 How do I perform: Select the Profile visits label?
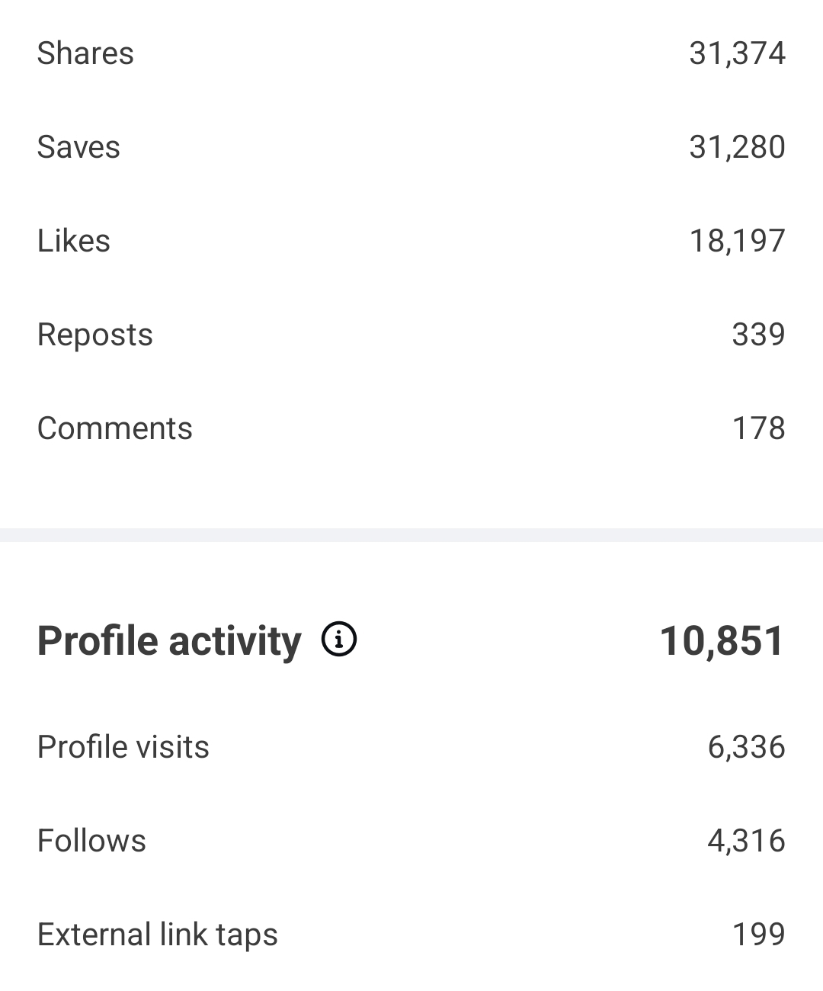point(123,747)
